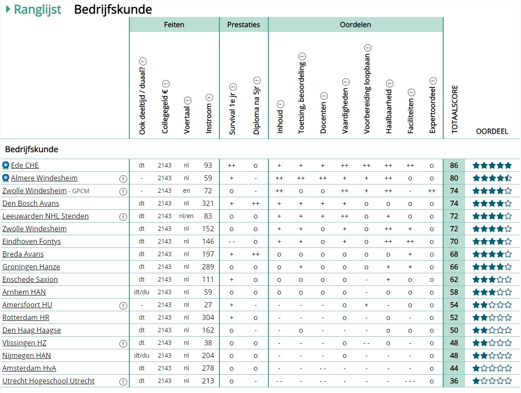
Task: Click the TOTAALSCORE column header
Action: [455, 109]
